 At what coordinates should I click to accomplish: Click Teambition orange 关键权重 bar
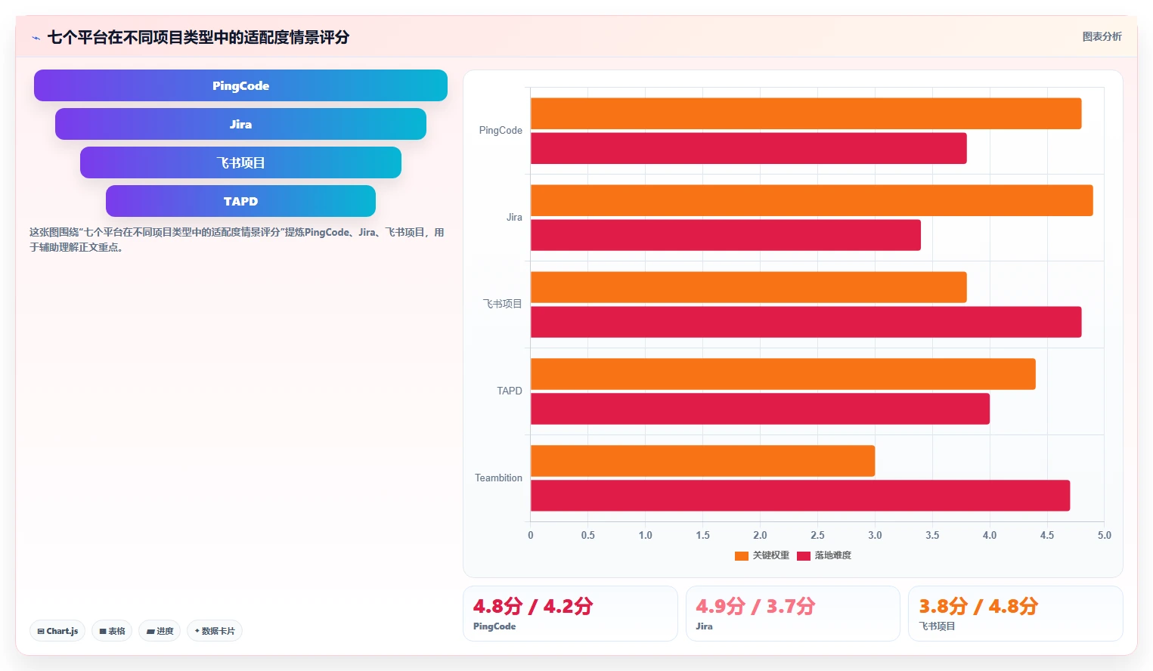703,461
